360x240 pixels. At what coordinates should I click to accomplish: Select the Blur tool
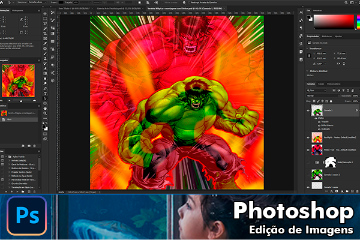pyautogui.click(x=45, y=79)
